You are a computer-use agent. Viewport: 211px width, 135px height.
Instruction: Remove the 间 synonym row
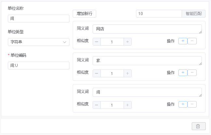click(x=192, y=104)
